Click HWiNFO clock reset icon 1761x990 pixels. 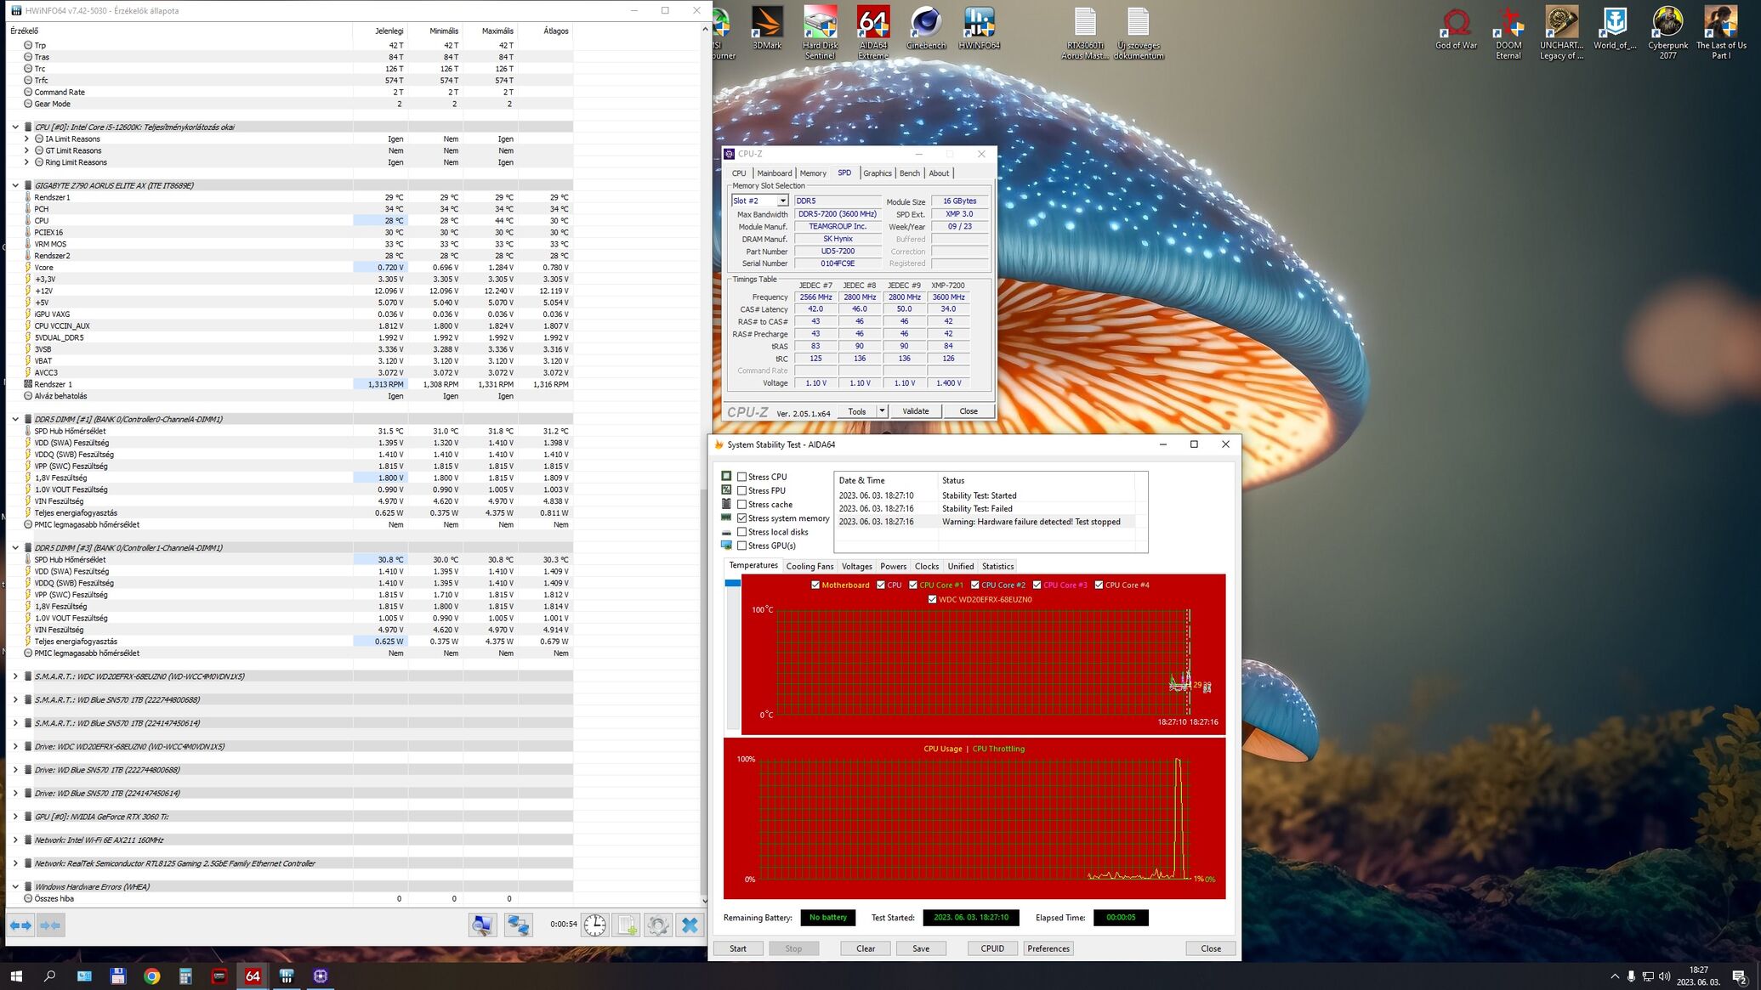(595, 925)
